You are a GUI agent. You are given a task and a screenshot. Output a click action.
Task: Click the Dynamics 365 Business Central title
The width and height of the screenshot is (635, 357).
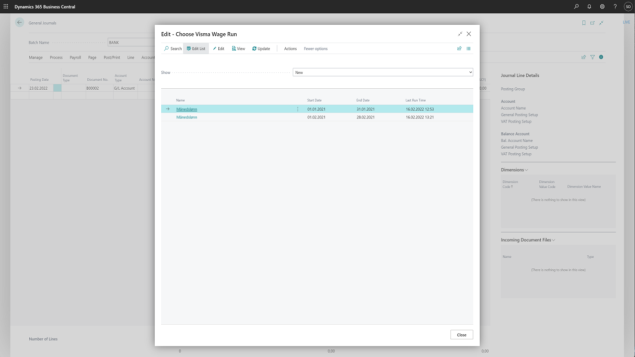[x=45, y=7]
